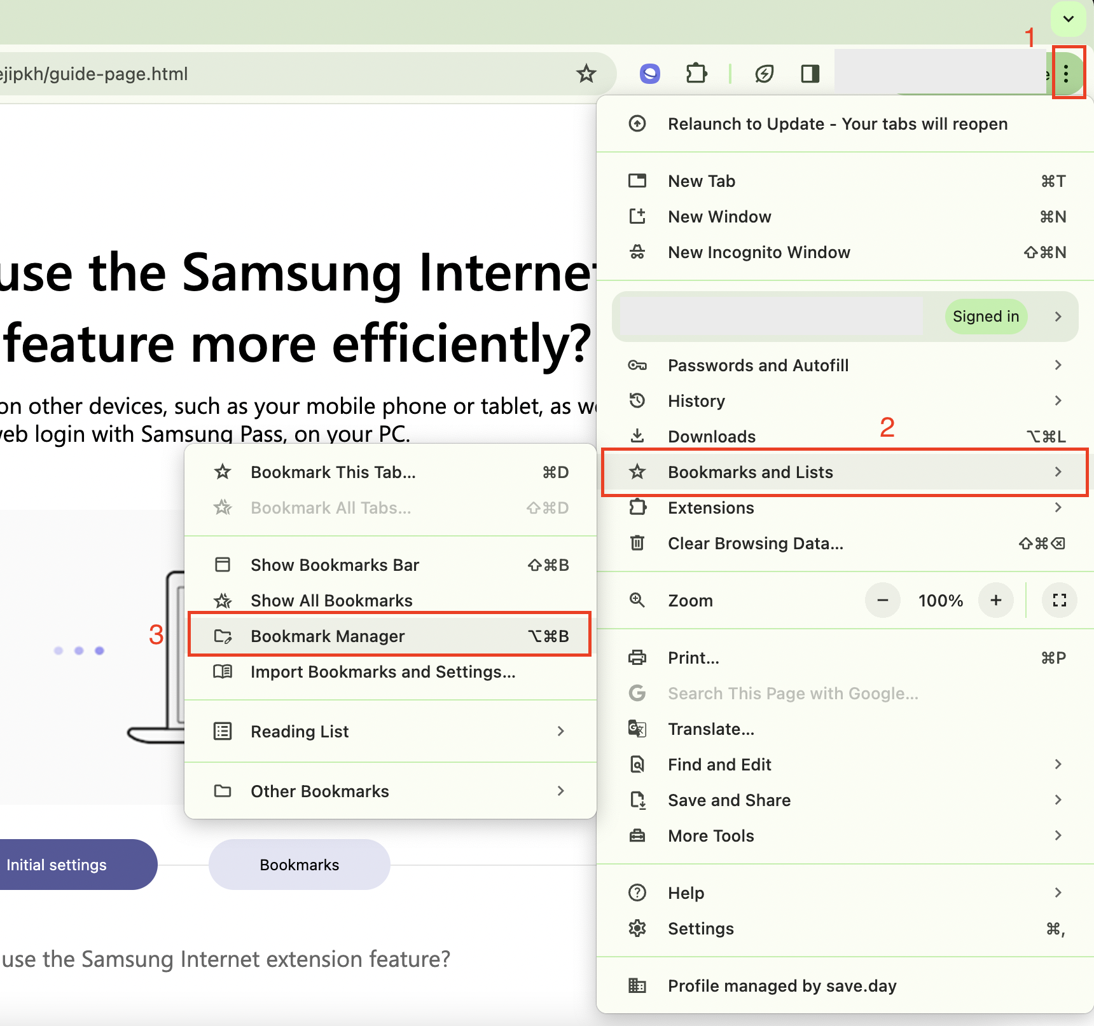Expand More Tools submenu
The height and width of the screenshot is (1026, 1094).
click(845, 835)
